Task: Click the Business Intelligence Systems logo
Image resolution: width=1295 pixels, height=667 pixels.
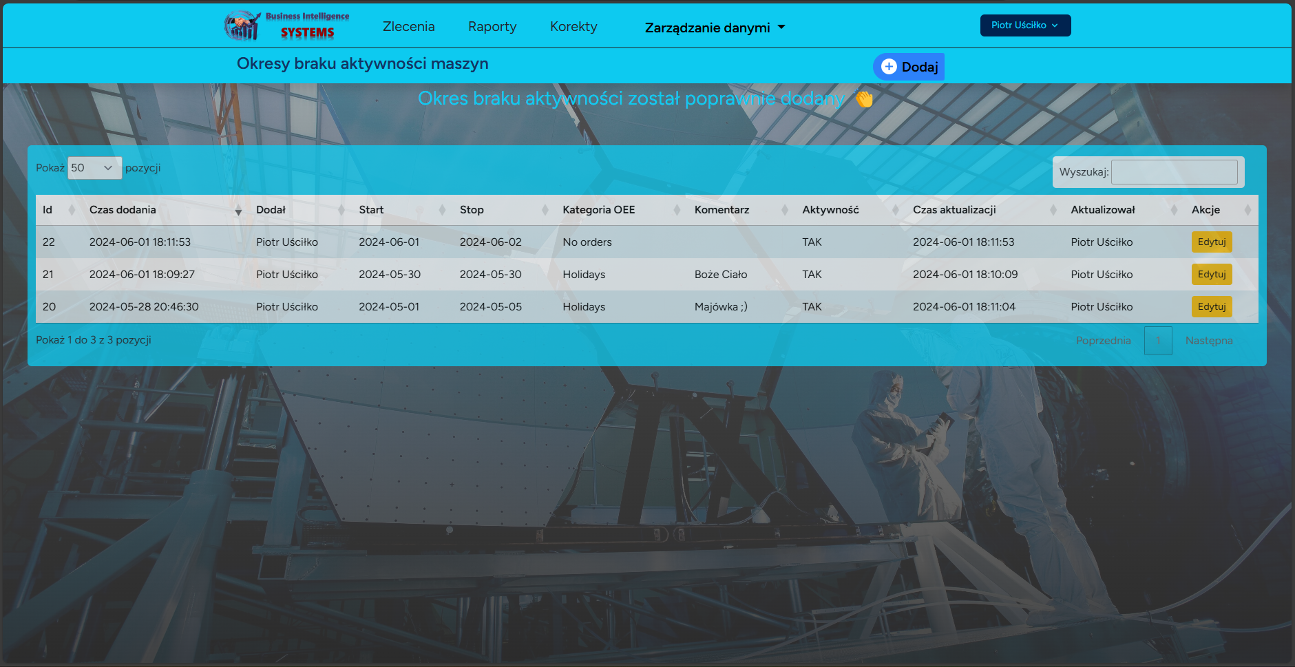Action: click(x=287, y=26)
